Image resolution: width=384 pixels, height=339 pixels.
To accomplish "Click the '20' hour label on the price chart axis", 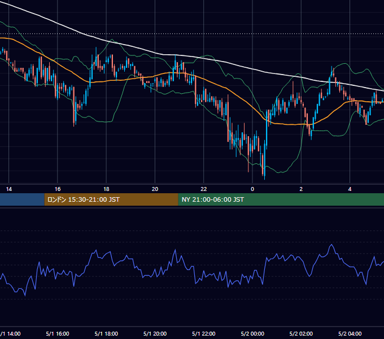I will click(x=155, y=189).
